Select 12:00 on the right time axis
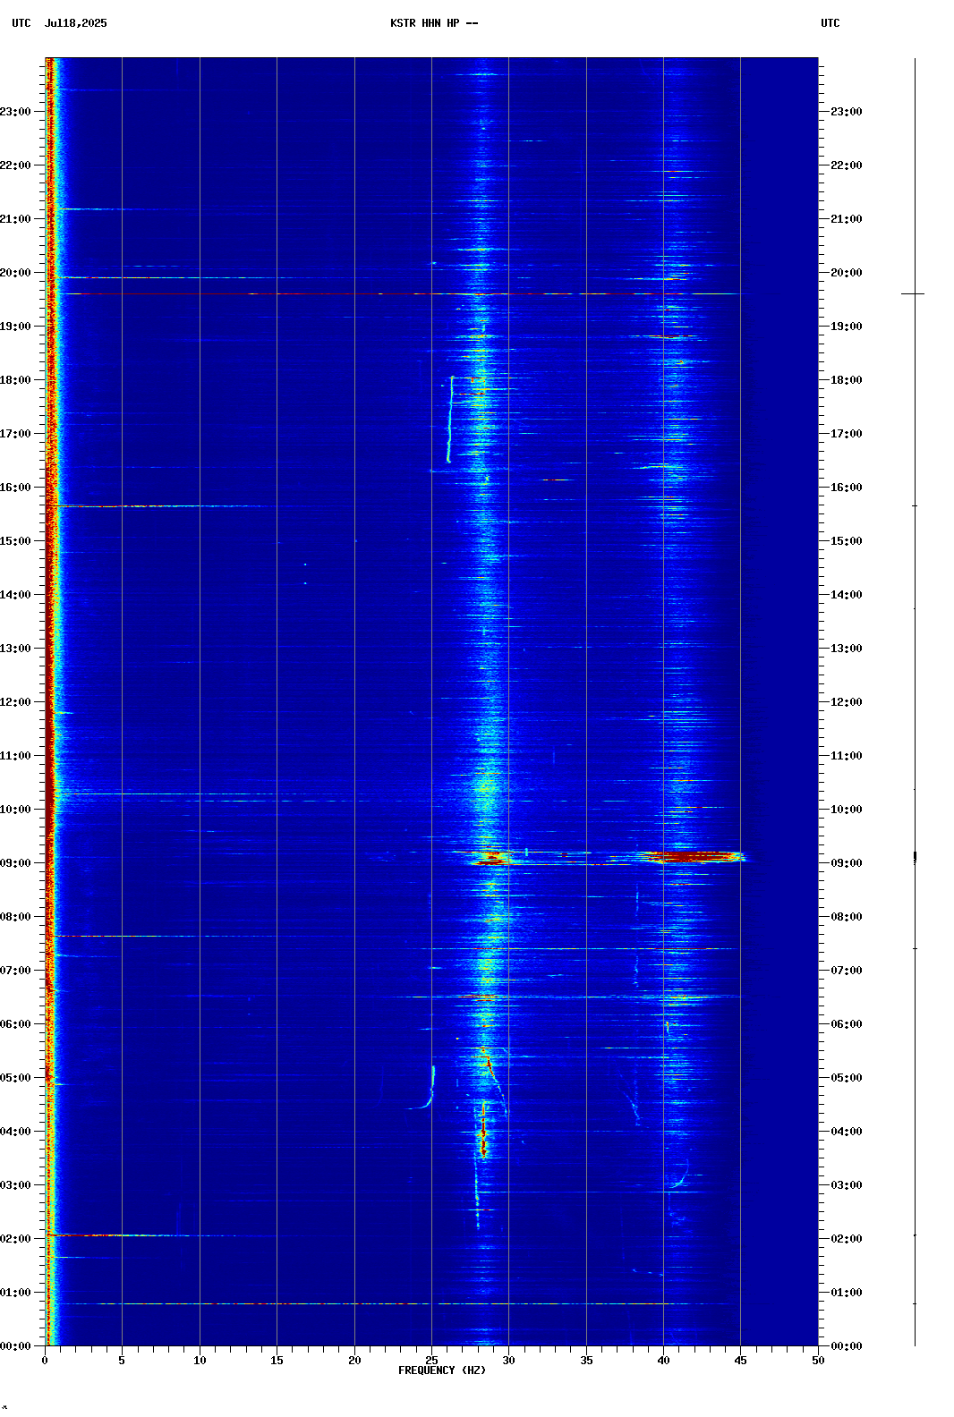This screenshot has height=1417, width=954. 847,702
